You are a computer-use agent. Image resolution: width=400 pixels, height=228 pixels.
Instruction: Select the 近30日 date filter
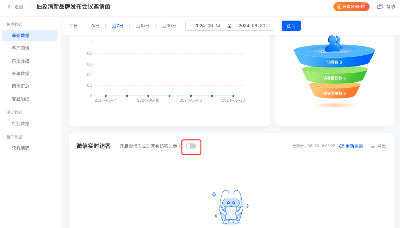(x=169, y=26)
